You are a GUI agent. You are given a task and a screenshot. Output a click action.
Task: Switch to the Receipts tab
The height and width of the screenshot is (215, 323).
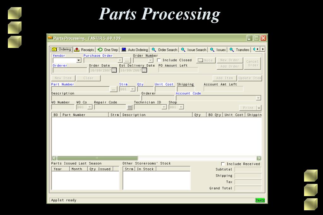pyautogui.click(x=84, y=49)
